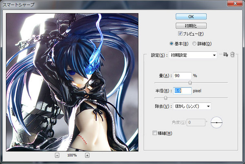The image size is (245, 164).
Task: Click the save settings icon
Action: coord(225,55)
